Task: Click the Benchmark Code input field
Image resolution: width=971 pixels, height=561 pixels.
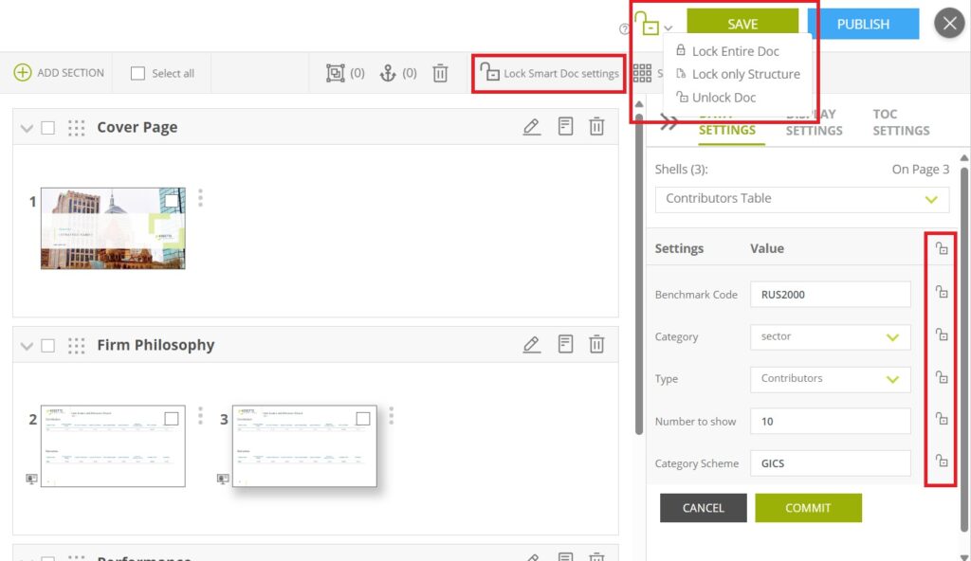Action: [831, 295]
